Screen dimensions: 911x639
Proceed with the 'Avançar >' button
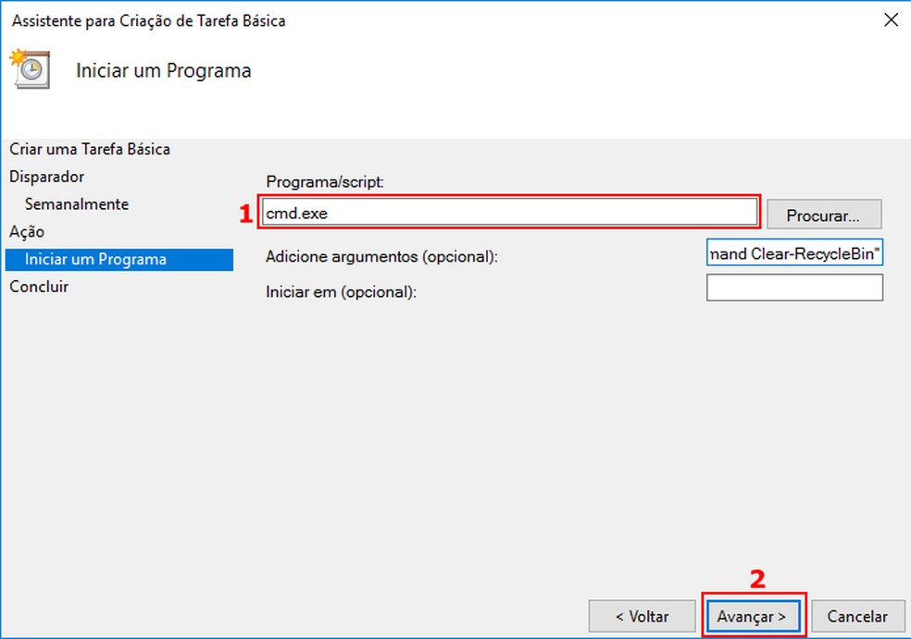click(752, 616)
